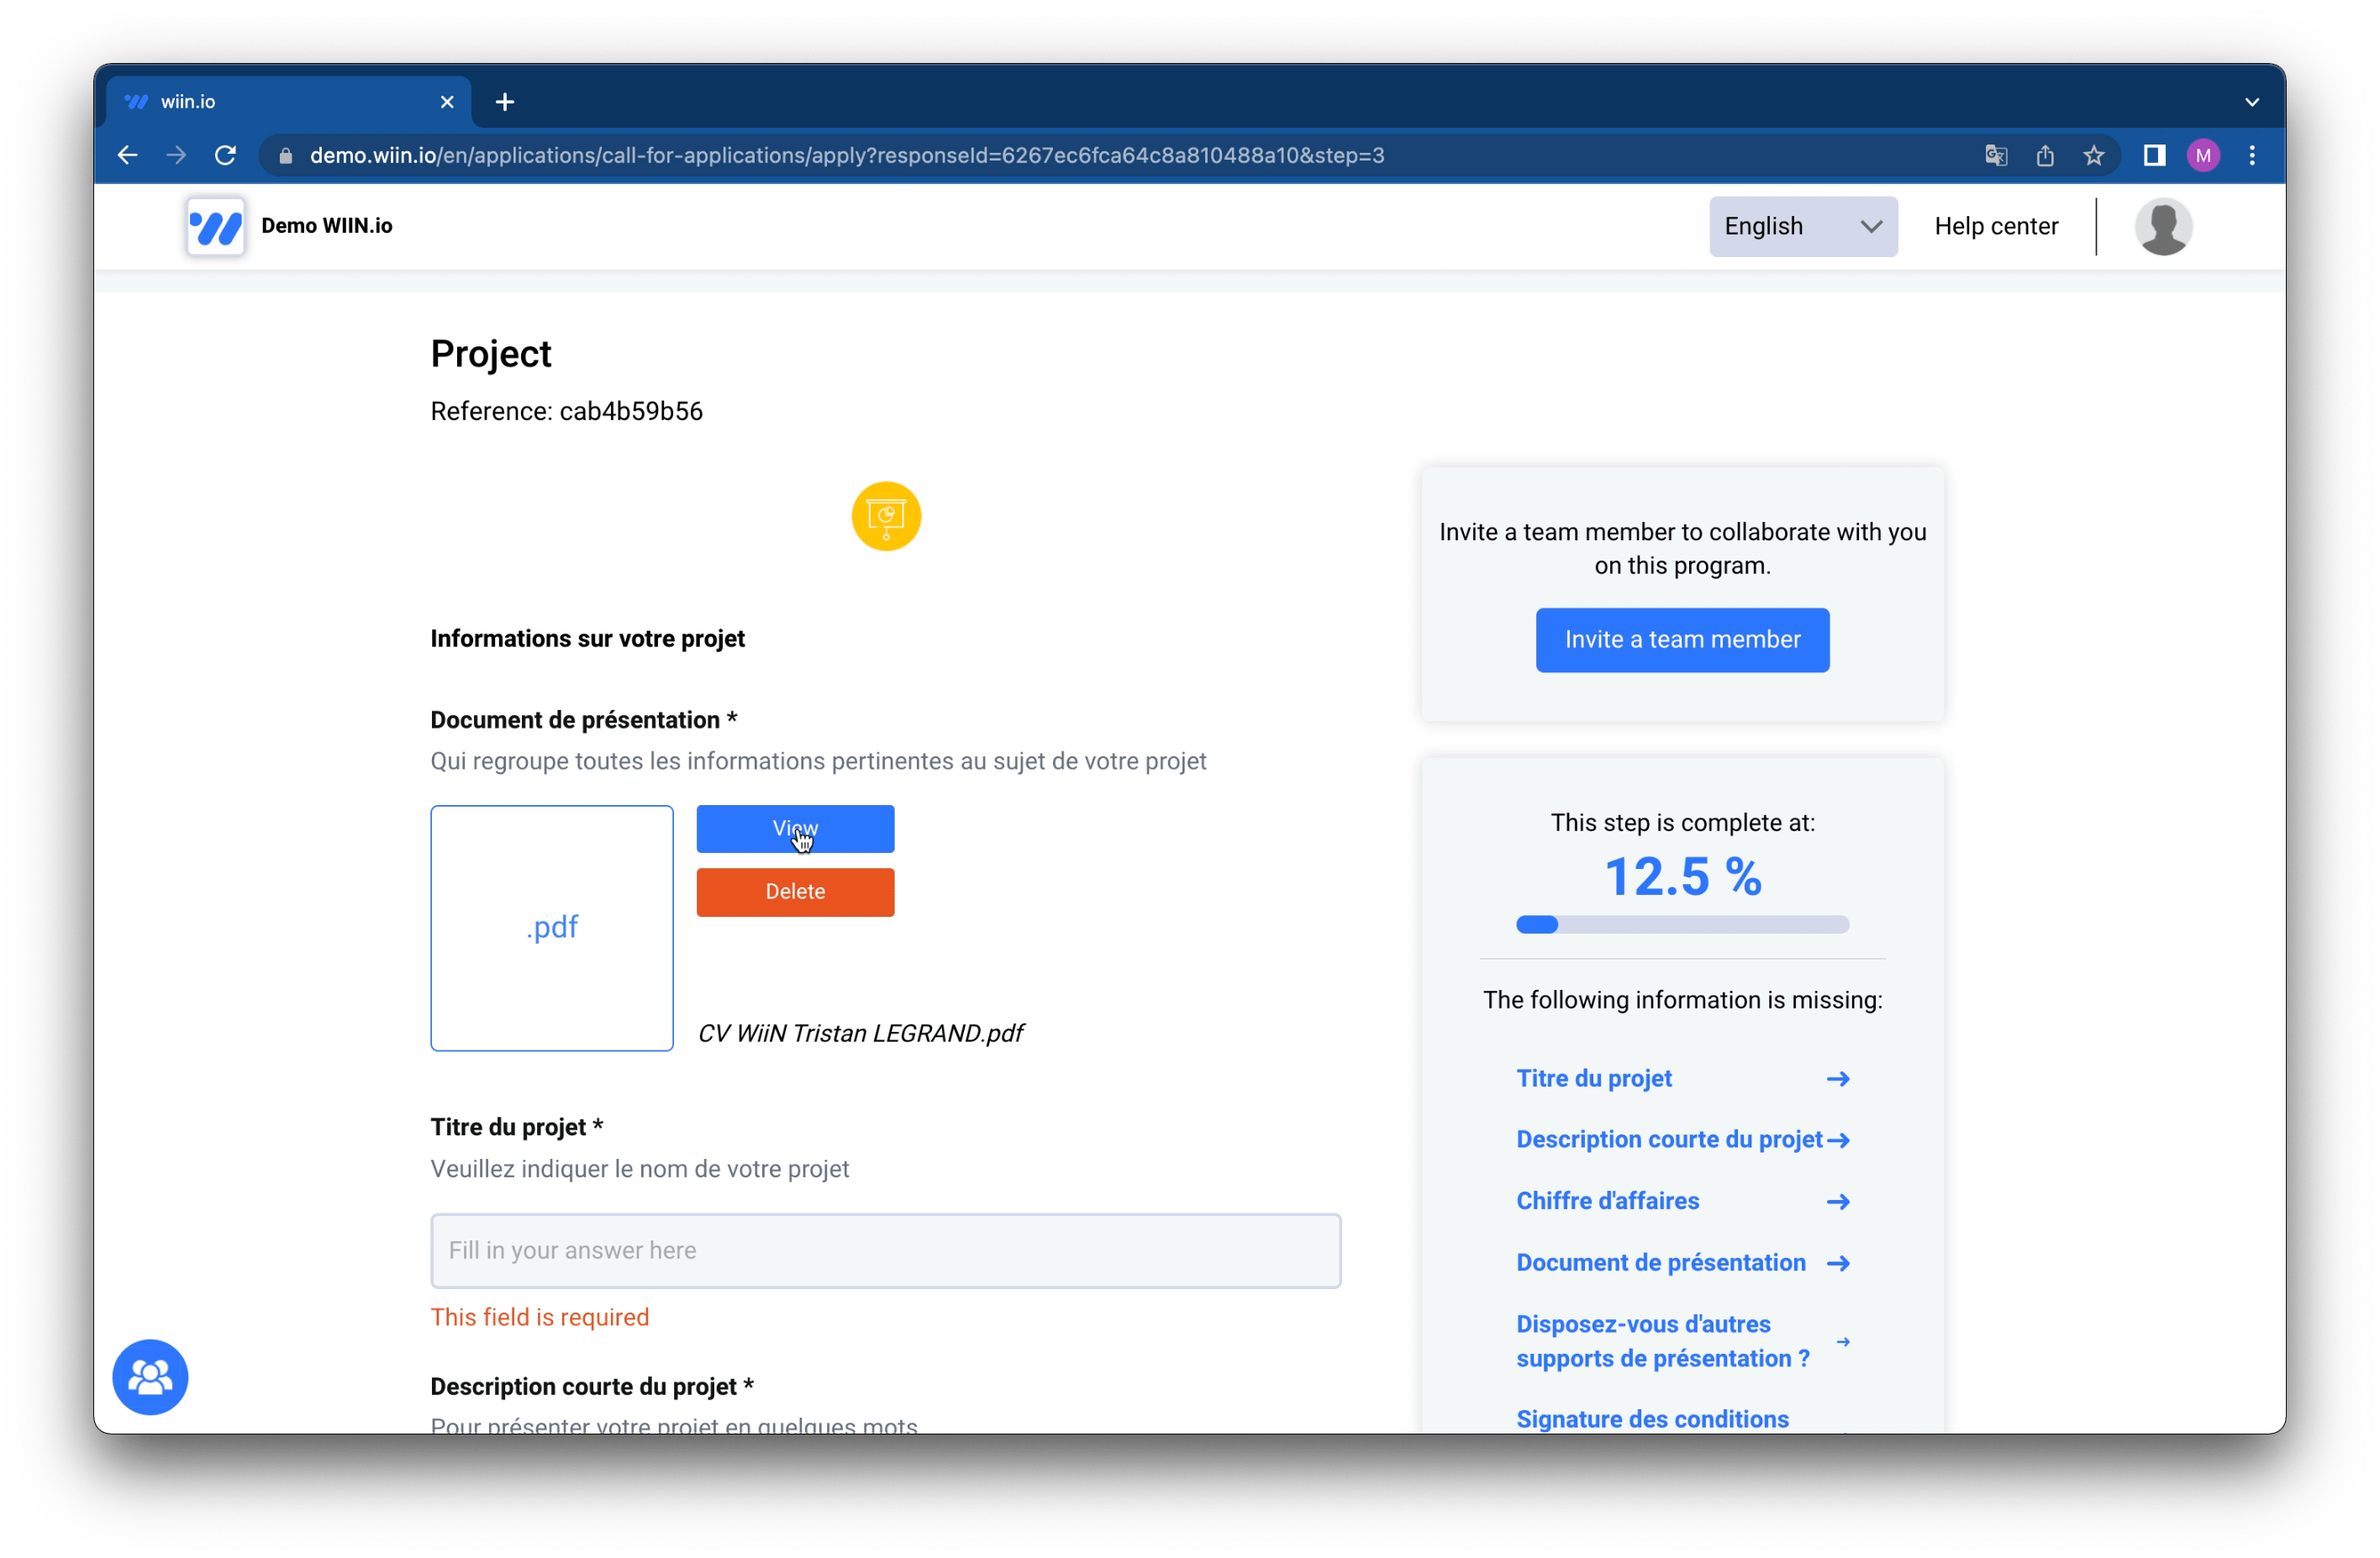The height and width of the screenshot is (1558, 2380).
Task: View the uploaded PDF document
Action: (795, 828)
